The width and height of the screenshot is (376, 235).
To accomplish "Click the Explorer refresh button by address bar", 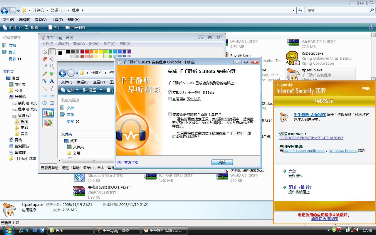I will [x=300, y=10].
